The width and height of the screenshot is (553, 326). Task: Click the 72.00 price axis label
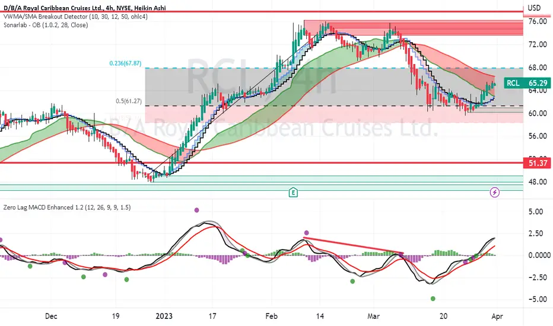538,44
